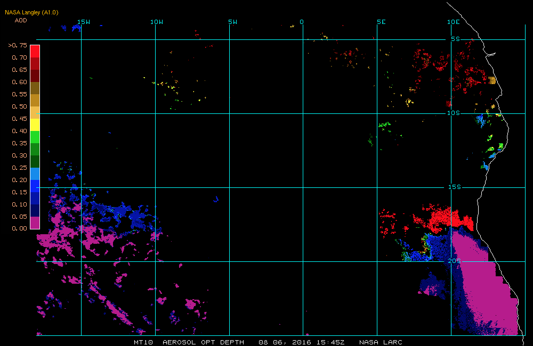Screen dimensions: 533x346
Task: Select the 5W longitude label
Action: pos(233,22)
